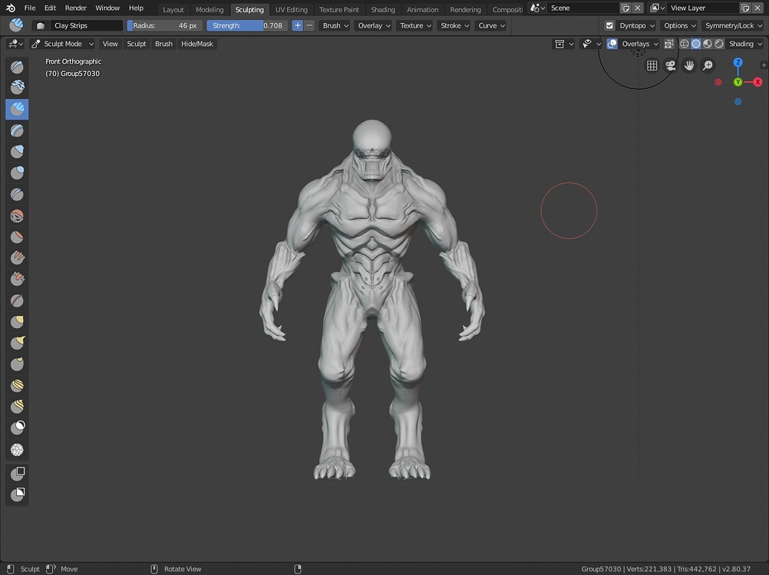Switch to the UV Editing workspace tab

click(x=291, y=9)
